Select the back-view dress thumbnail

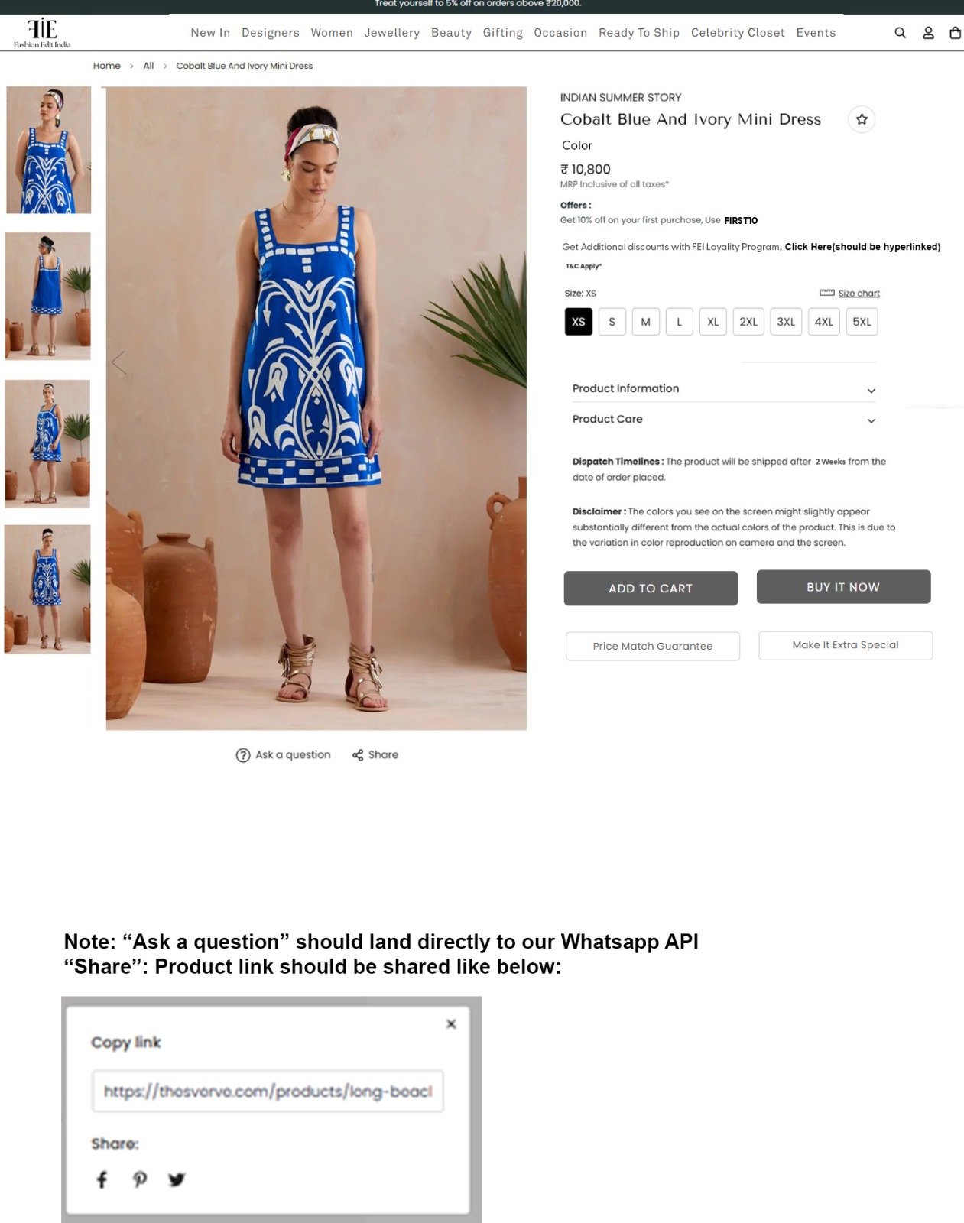point(47,297)
